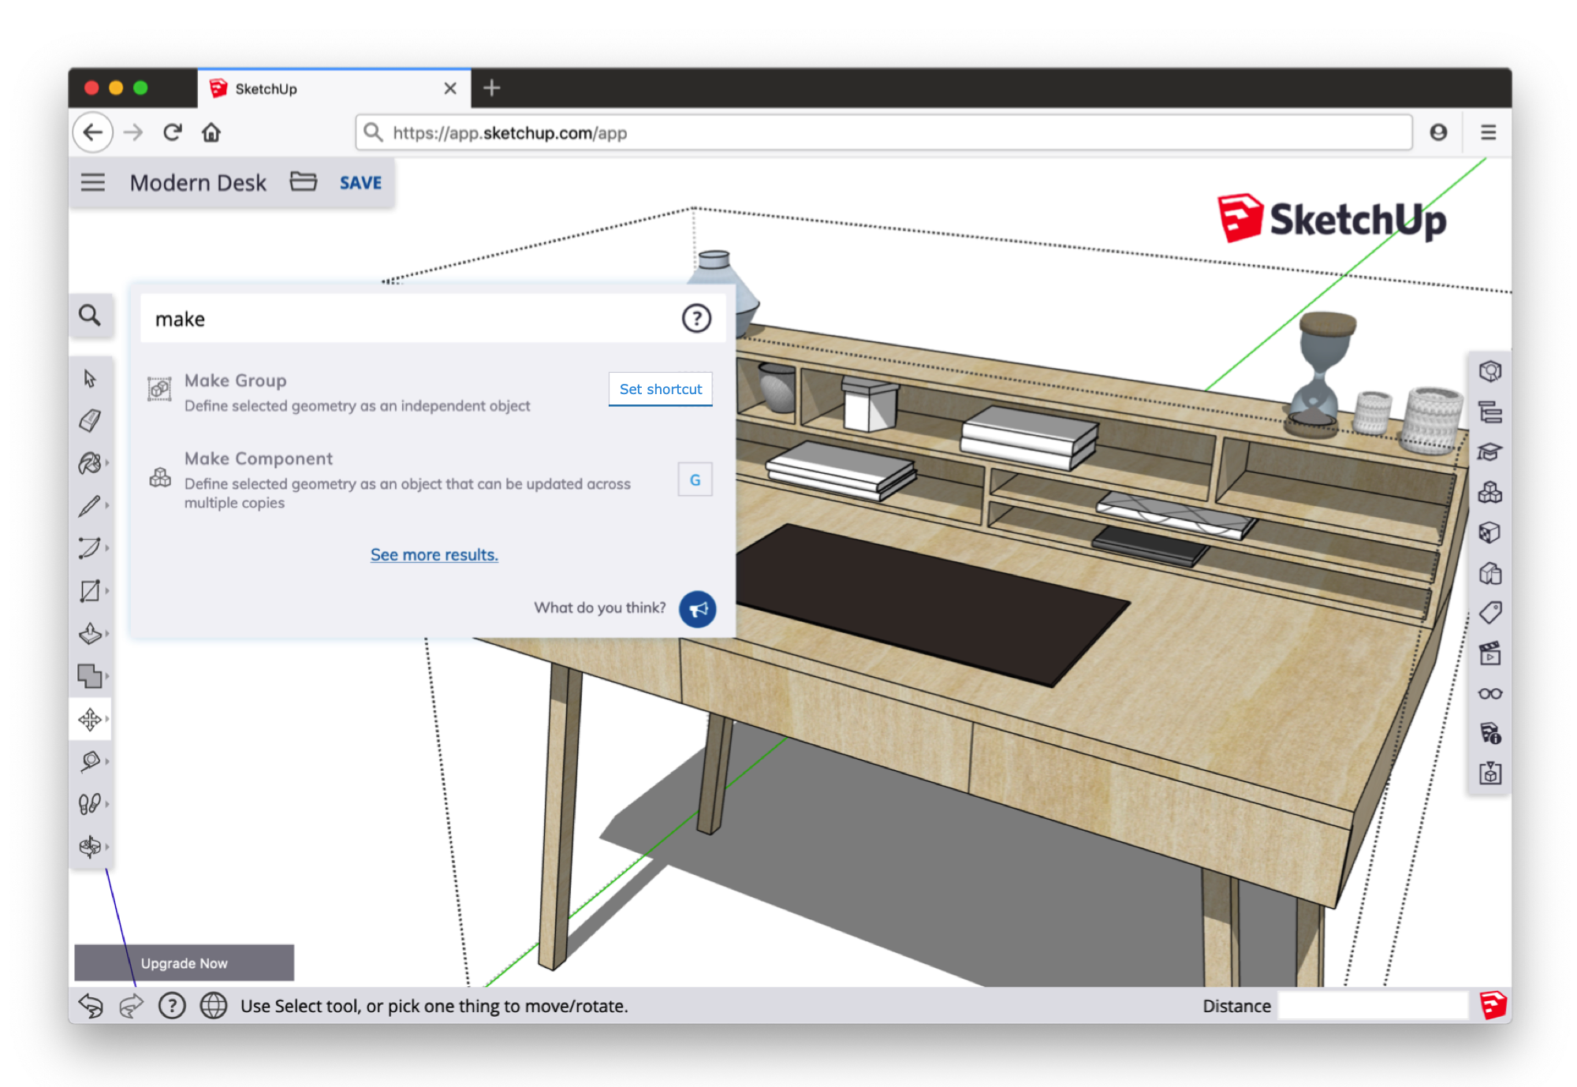
Task: Select the Rectangle tool
Action: pyautogui.click(x=91, y=591)
